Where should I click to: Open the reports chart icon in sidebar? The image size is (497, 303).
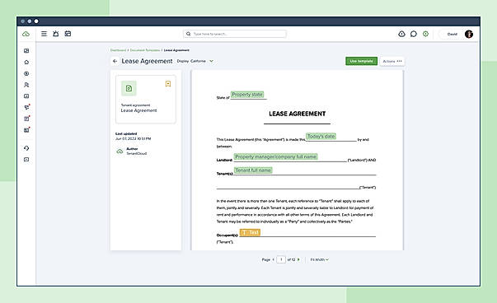(x=26, y=96)
